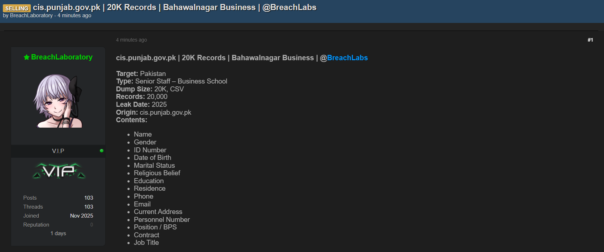Open the #1 post permalink
604x252 pixels.
coord(590,40)
